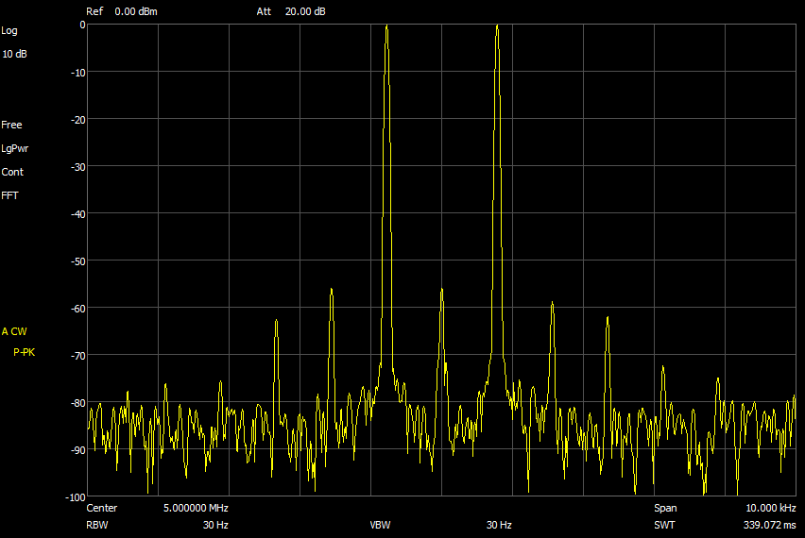Screen dimensions: 805x538
Task: Click the RBW label
Action: tap(96, 524)
